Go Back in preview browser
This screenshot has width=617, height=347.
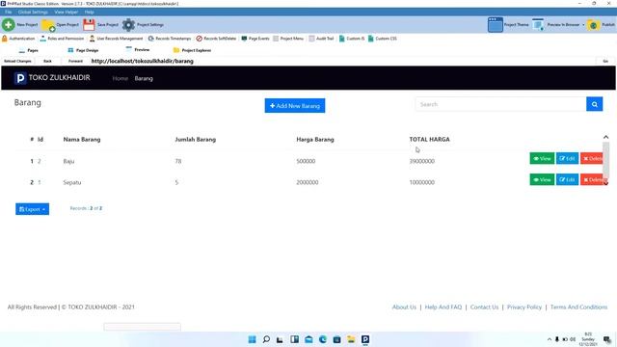47,61
